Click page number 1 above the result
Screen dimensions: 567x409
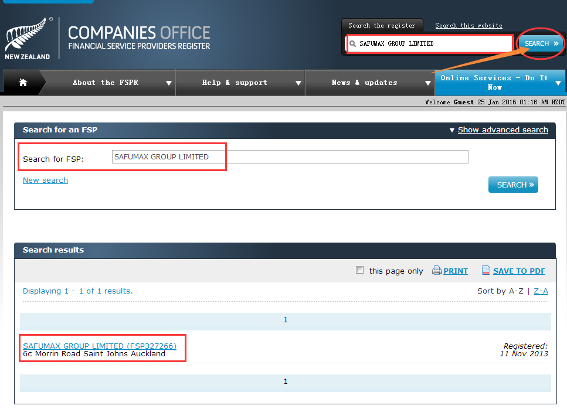point(286,320)
